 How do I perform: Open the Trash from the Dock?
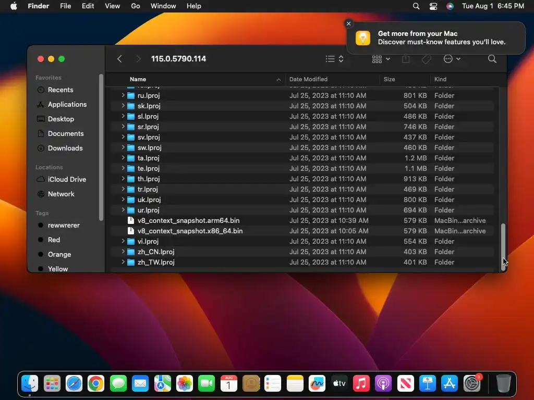[503, 384]
